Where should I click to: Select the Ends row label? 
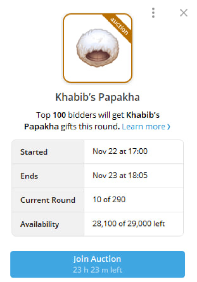pos(29,176)
